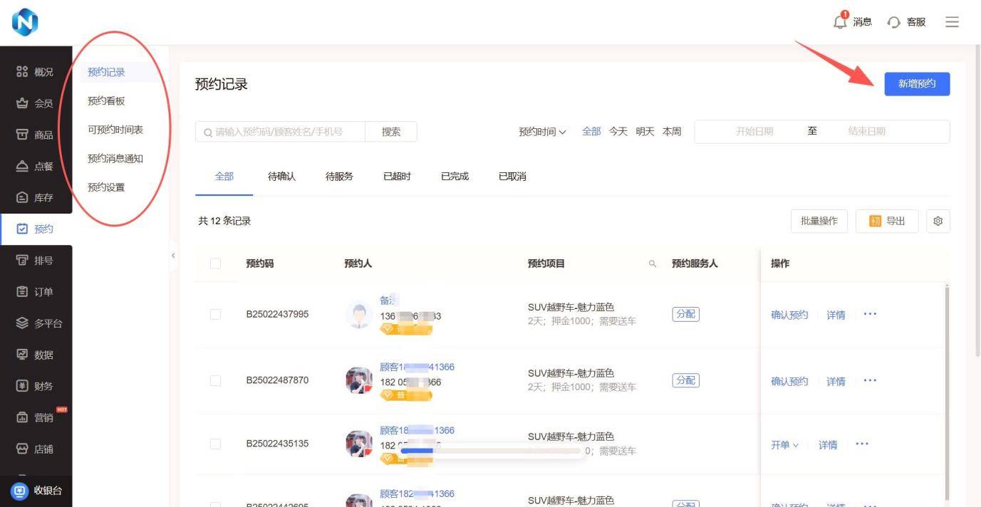Viewport: 981px width, 507px height.
Task: Click the table settings gear icon
Action: [938, 221]
